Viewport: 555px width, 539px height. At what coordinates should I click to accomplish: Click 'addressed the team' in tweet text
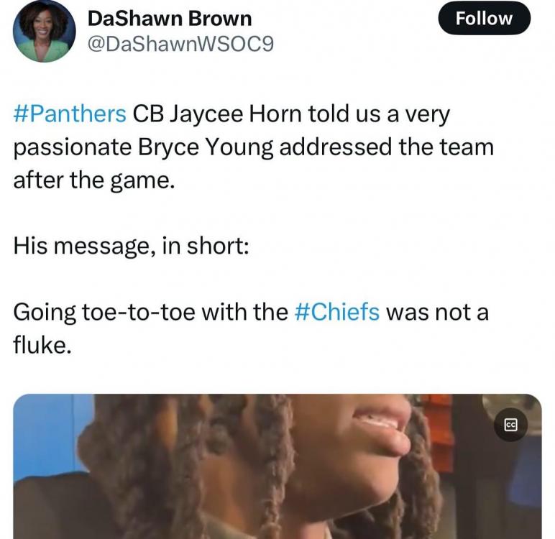[x=387, y=147]
